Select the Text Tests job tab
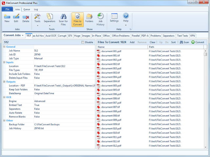Viewport: 210px width, 157px height. (x=182, y=36)
